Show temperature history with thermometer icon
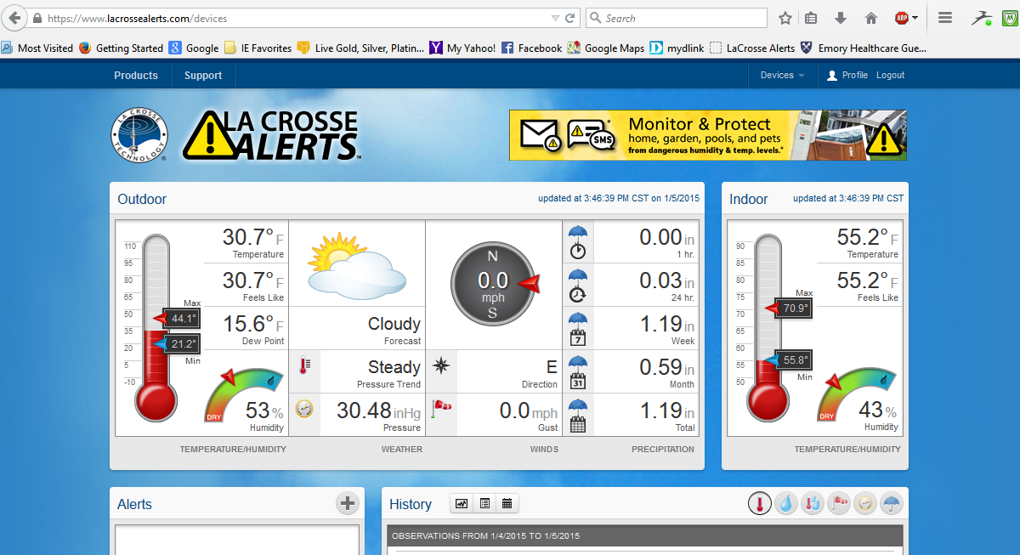Viewport: 1020px width, 555px height. 759,504
